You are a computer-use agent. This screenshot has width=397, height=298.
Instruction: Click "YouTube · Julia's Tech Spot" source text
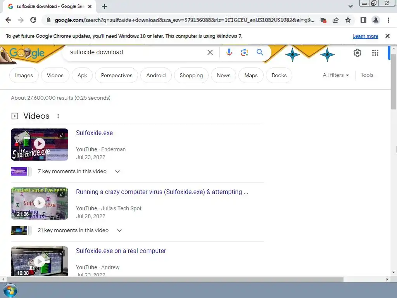tap(109, 208)
